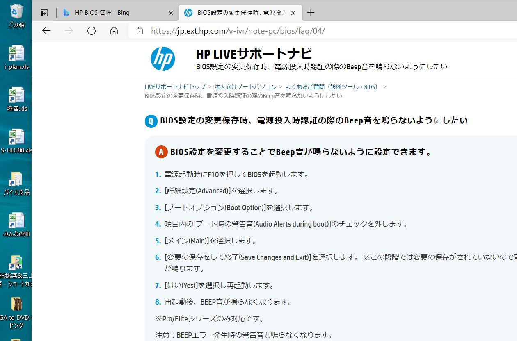Image resolution: width=517 pixels, height=341 pixels.
Task: Close the HP BIOS 管理 - Bing tab
Action: 171,13
